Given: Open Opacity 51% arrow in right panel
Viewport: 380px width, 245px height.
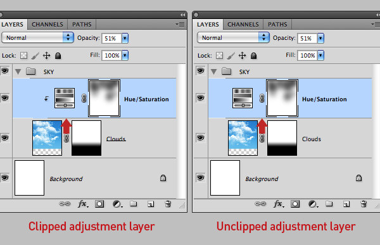Looking at the screenshot, I should (x=320, y=38).
